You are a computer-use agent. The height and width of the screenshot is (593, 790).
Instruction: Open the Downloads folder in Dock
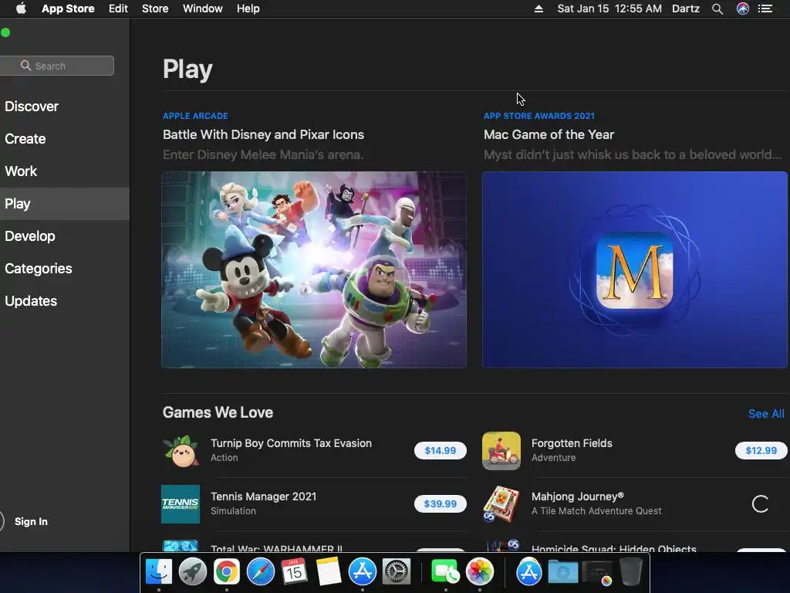562,572
